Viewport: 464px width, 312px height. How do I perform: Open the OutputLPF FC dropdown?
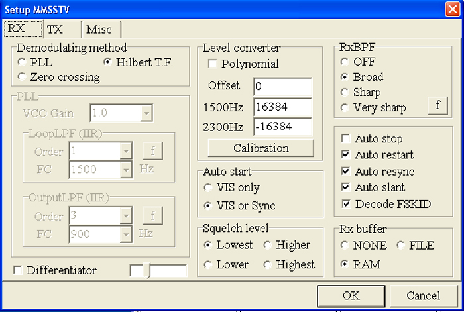click(126, 234)
